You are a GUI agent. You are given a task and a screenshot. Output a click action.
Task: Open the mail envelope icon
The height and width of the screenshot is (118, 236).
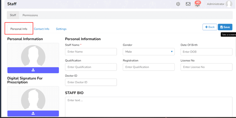188,4
